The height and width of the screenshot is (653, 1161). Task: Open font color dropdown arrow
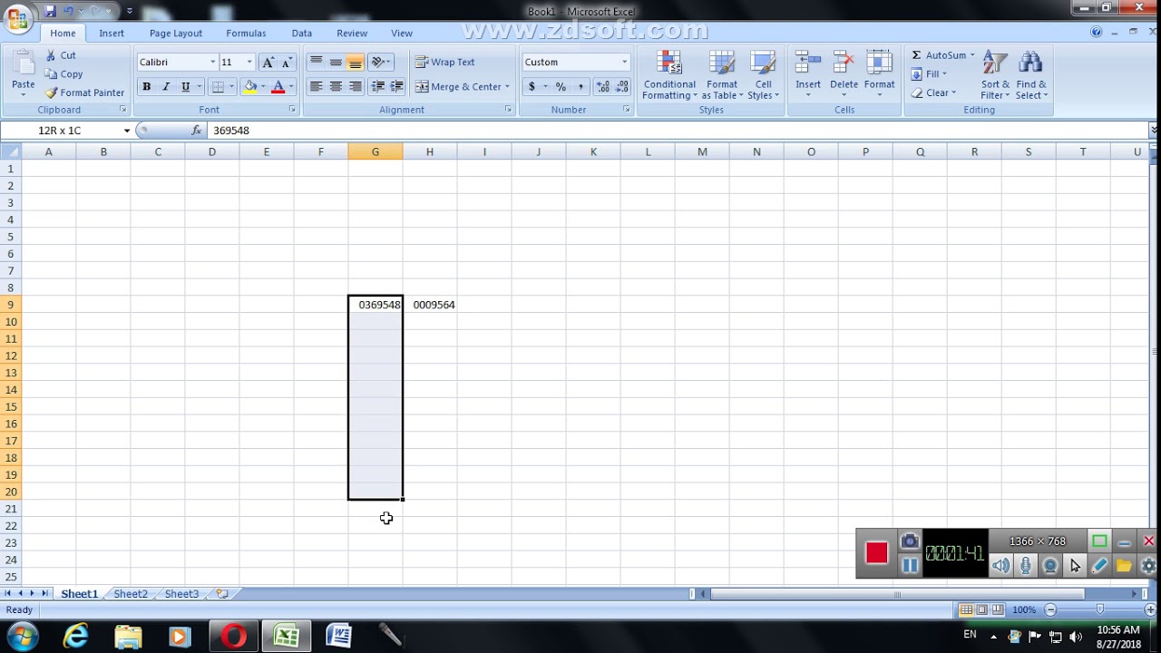coord(291,87)
